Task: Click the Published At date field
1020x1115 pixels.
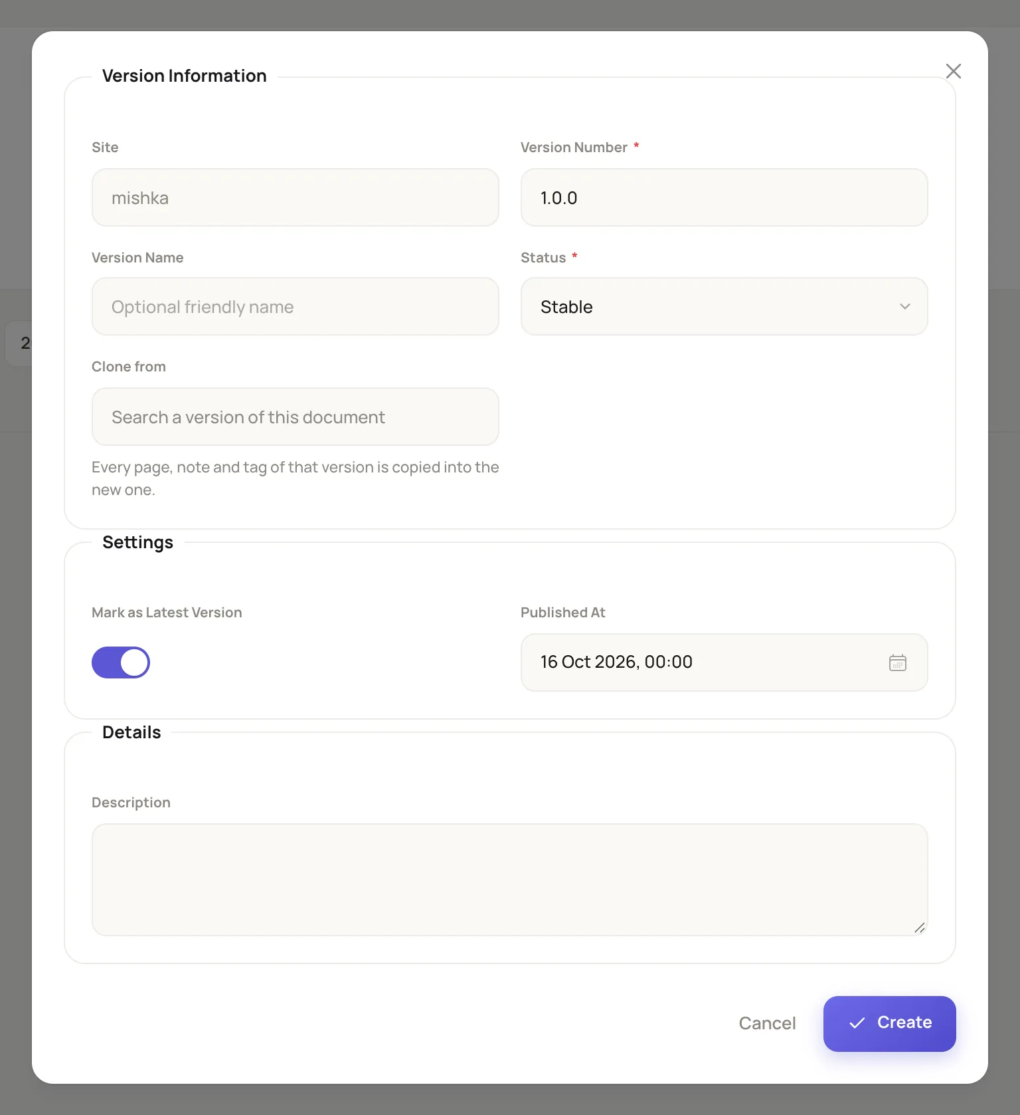Action: coord(724,662)
